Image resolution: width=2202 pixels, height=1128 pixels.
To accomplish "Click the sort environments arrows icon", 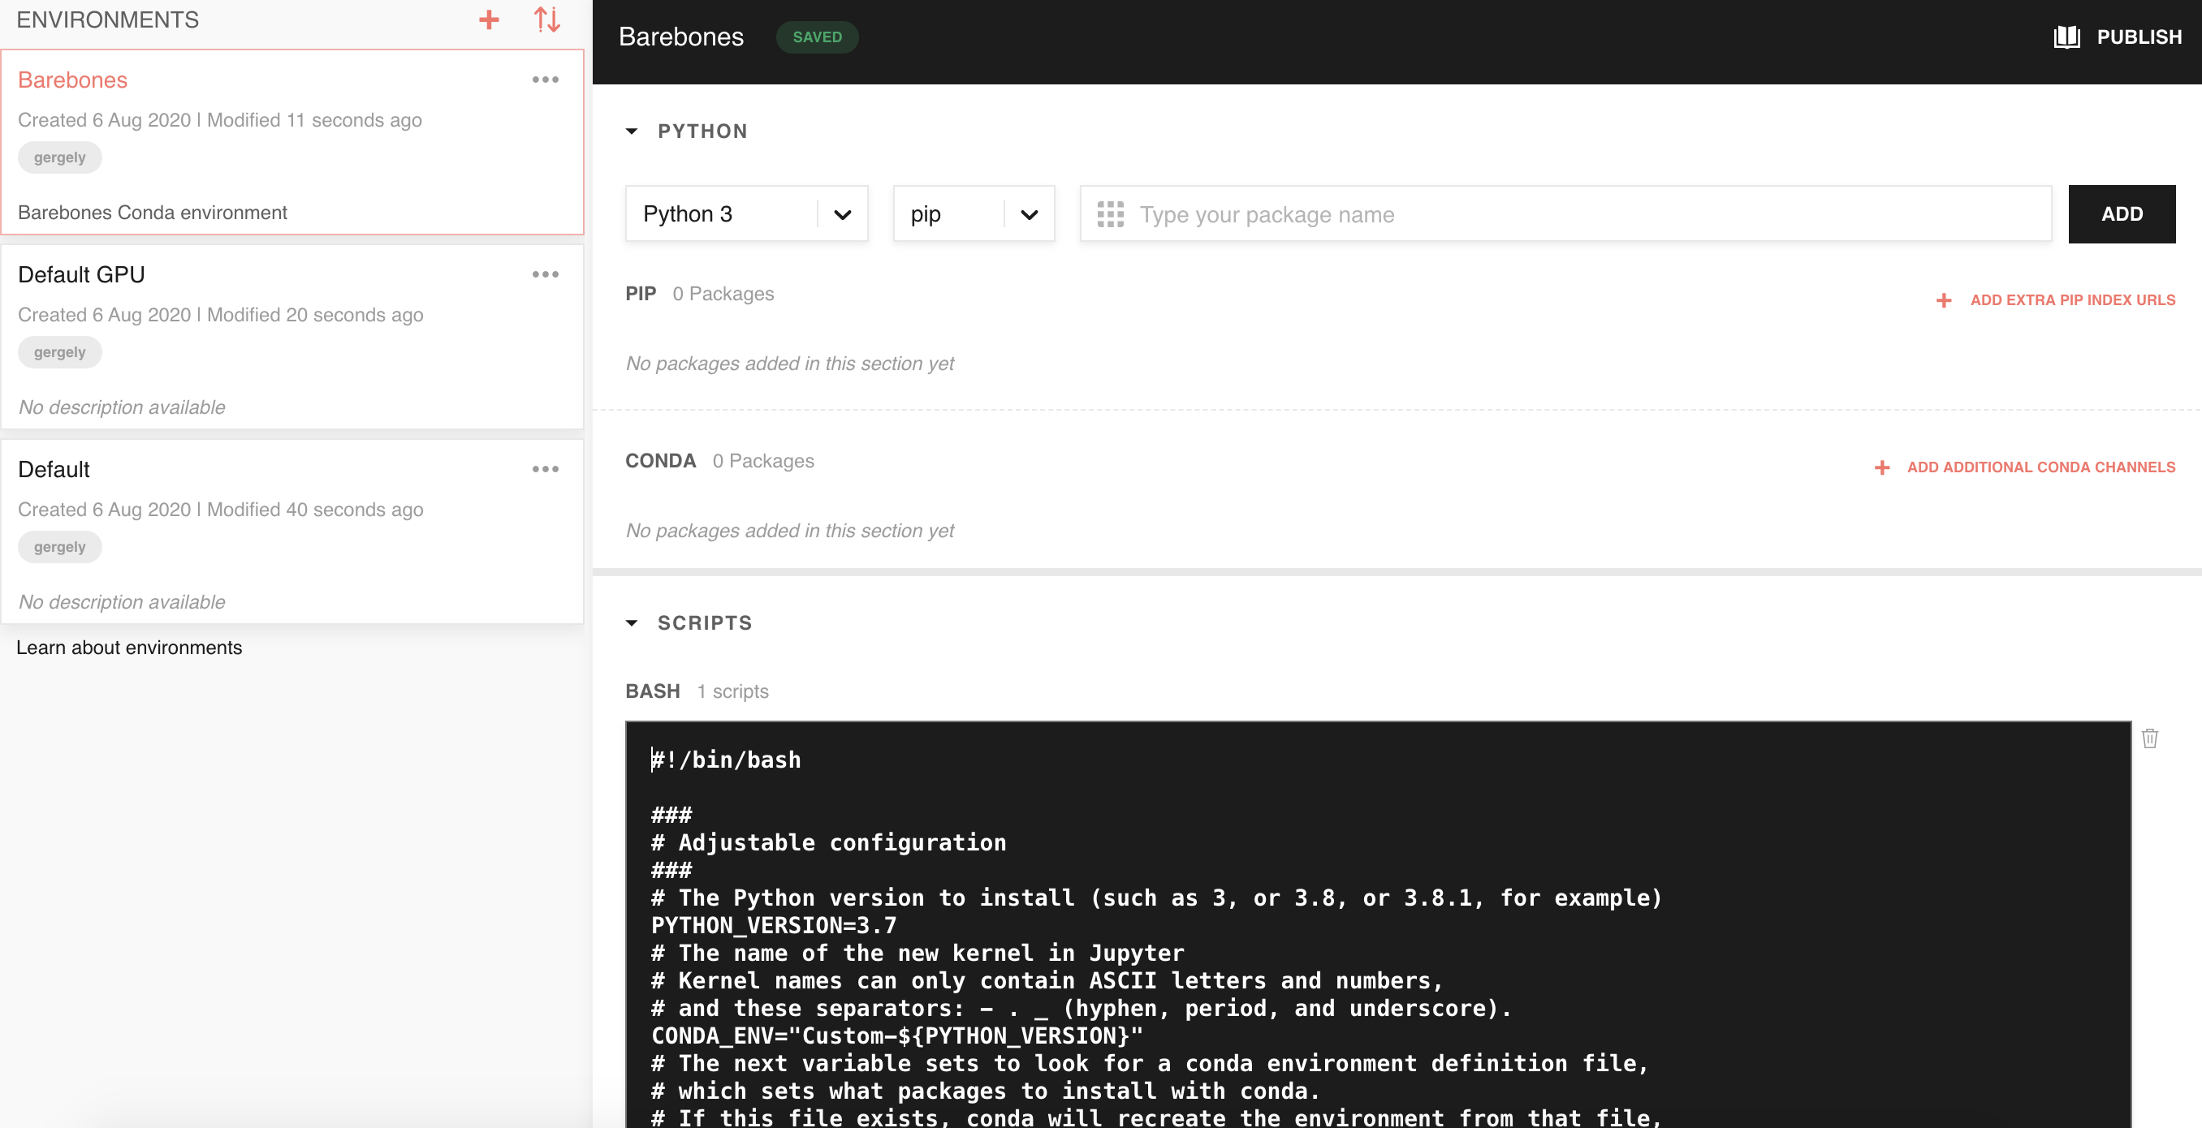I will click(x=547, y=19).
